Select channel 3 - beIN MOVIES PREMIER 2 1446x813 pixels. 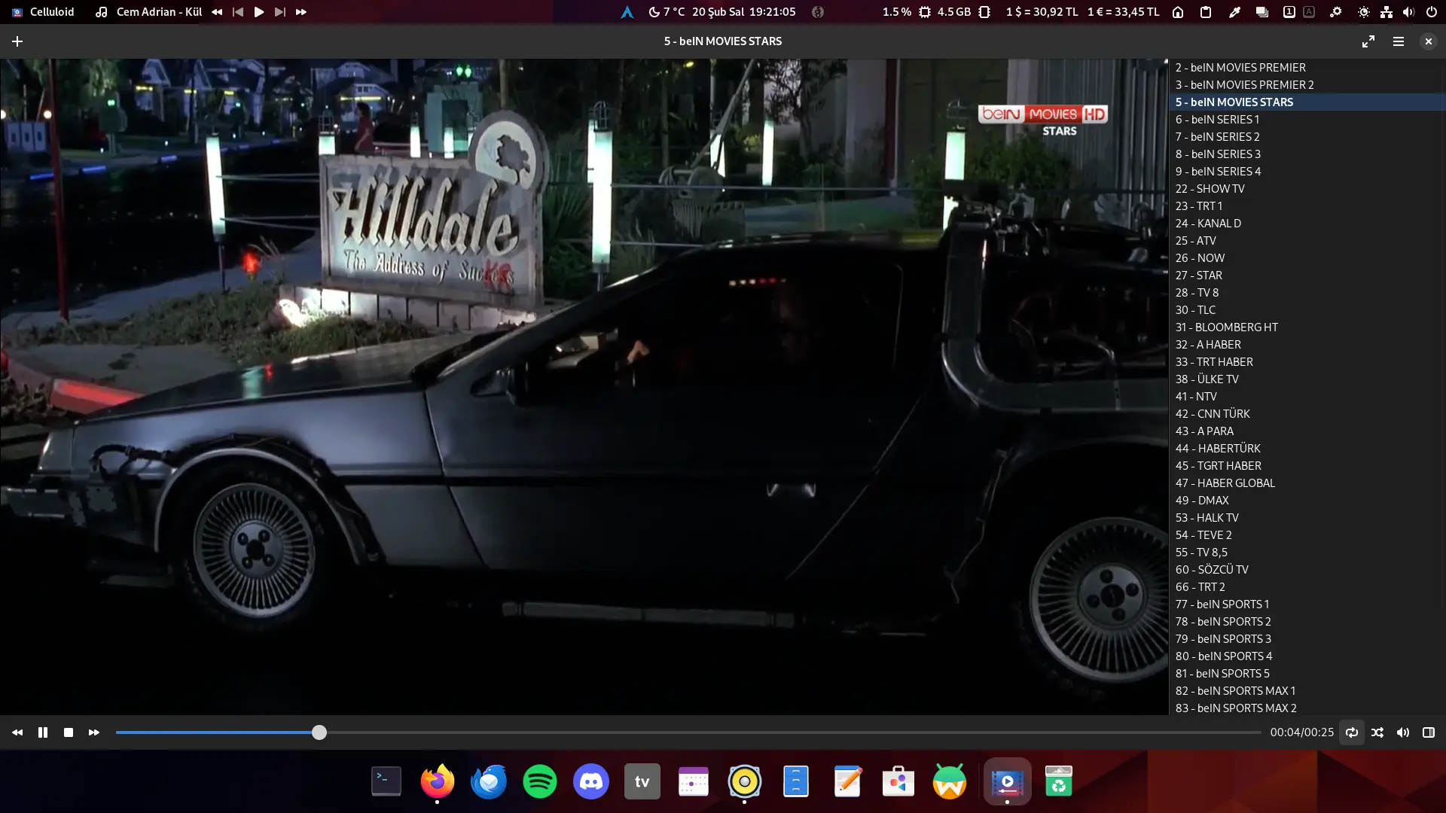coord(1307,85)
